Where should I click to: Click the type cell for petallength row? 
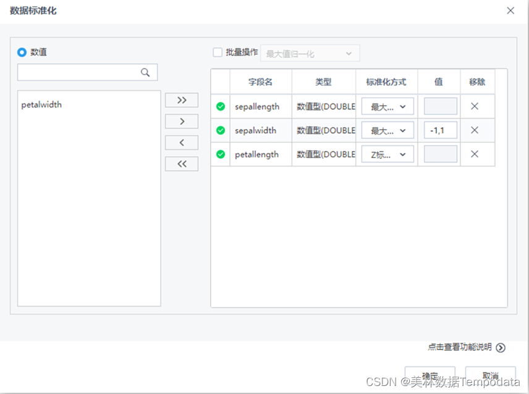324,154
